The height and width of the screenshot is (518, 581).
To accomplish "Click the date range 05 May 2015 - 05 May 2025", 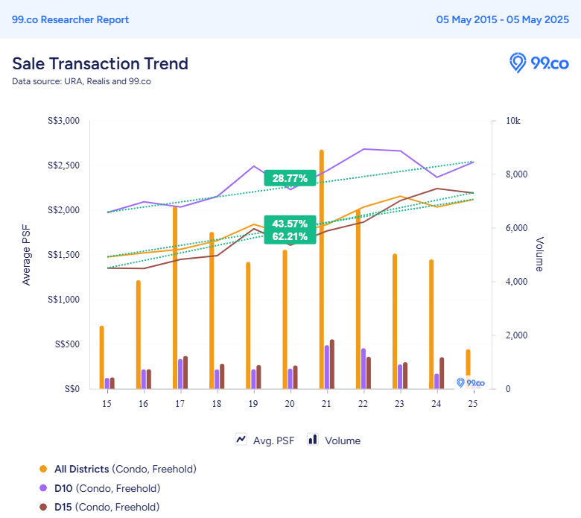I will 503,19.
